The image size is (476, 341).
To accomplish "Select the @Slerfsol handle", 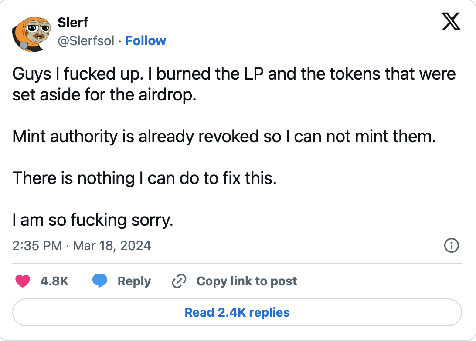I will (x=86, y=40).
